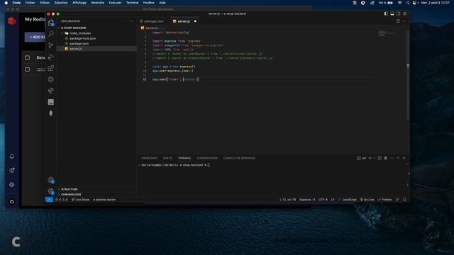Image resolution: width=454 pixels, height=255 pixels.
Task: Expand the CHRONOLOGIE section
Action: (71, 194)
